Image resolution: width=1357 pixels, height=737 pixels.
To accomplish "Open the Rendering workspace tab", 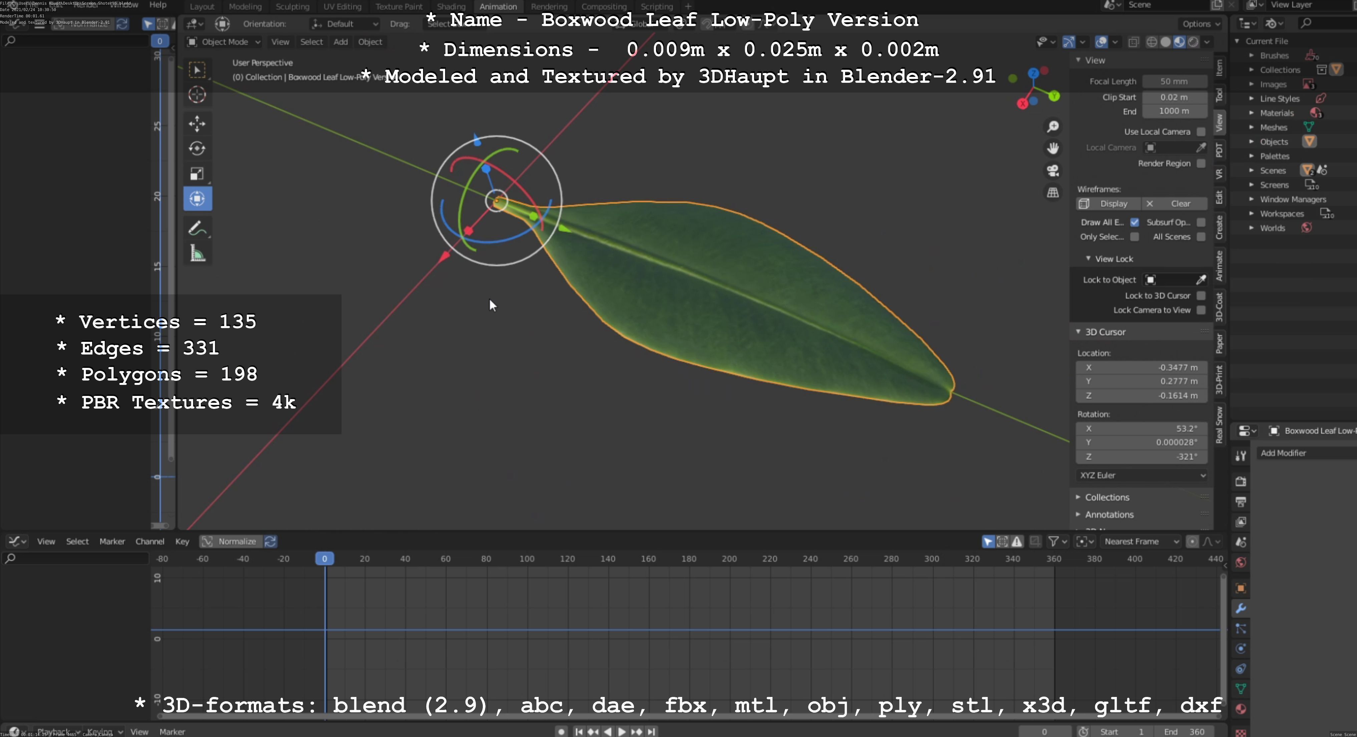I will 549,7.
